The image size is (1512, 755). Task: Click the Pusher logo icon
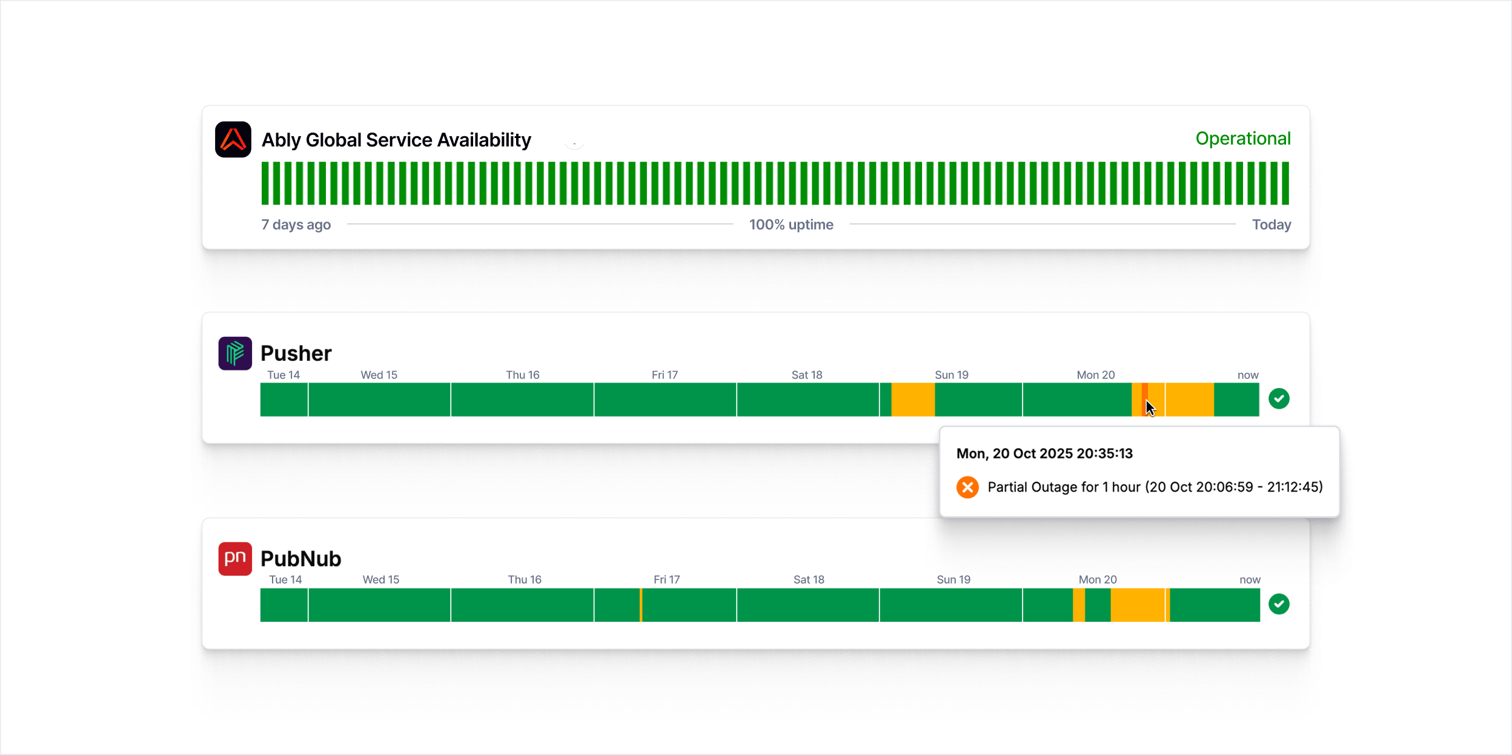tap(235, 353)
